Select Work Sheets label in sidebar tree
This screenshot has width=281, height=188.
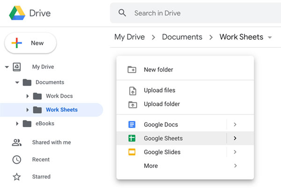pos(62,109)
